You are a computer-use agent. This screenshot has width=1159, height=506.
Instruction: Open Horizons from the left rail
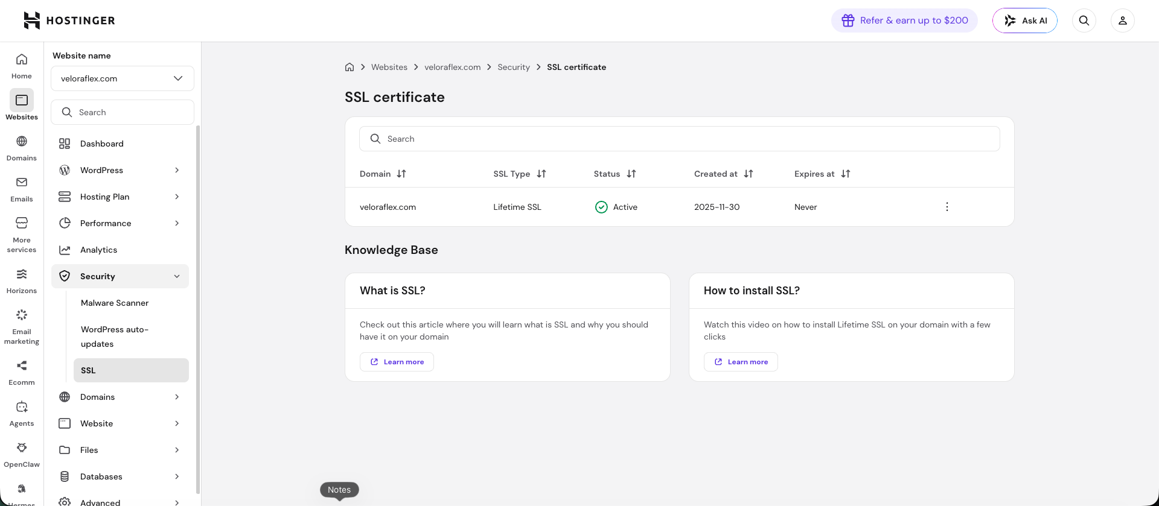(22, 281)
